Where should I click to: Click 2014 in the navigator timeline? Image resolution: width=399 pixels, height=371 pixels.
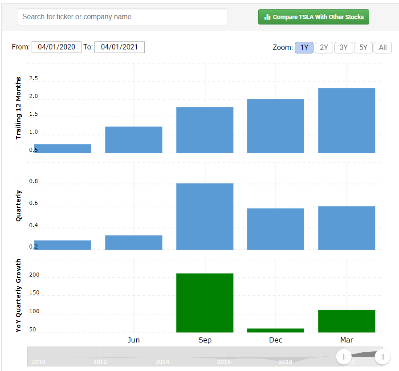click(162, 362)
